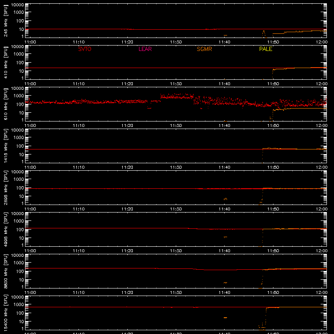Screen dimensions: 334x334
Task: Click 12:00 time label under 410 MHz panel
Action: (321, 84)
